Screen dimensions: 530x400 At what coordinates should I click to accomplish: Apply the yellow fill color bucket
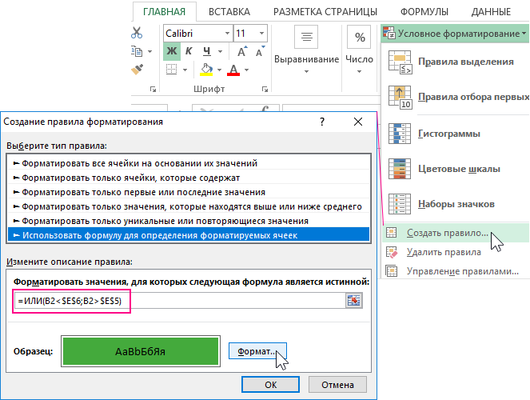click(206, 70)
